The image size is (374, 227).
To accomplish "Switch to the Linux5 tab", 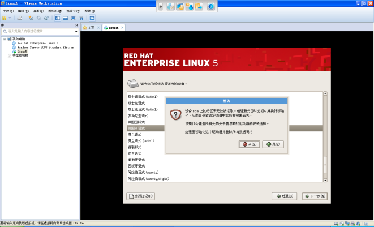I will [114, 28].
